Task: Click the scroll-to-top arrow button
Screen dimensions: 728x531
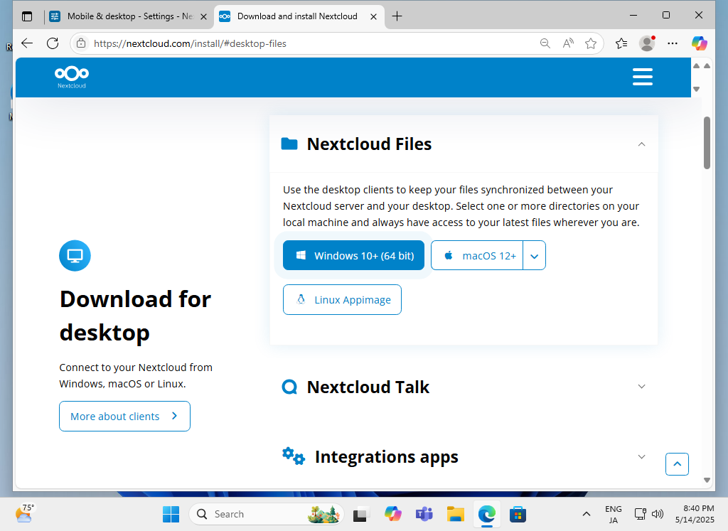Action: pos(677,464)
